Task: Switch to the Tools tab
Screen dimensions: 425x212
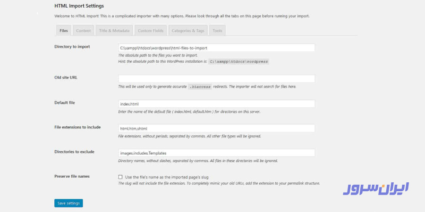Action: point(217,31)
